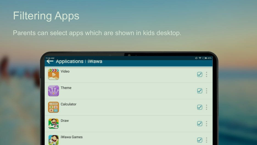Screen dimensions: 257x145
Task: Click the Video app icon
Action: (x=54, y=74)
